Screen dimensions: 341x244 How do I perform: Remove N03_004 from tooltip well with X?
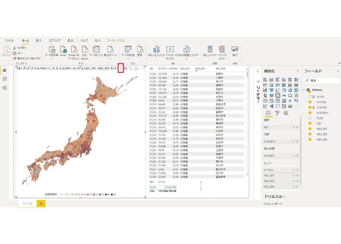pyautogui.click(x=297, y=186)
